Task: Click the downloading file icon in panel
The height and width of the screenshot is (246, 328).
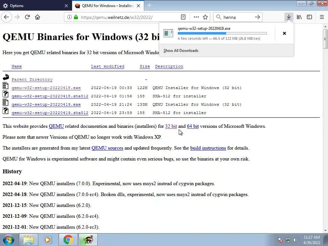Action: 168,33
